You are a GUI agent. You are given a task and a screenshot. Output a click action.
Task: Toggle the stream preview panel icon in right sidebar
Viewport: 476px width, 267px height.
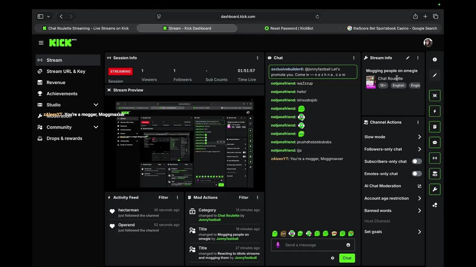435,96
